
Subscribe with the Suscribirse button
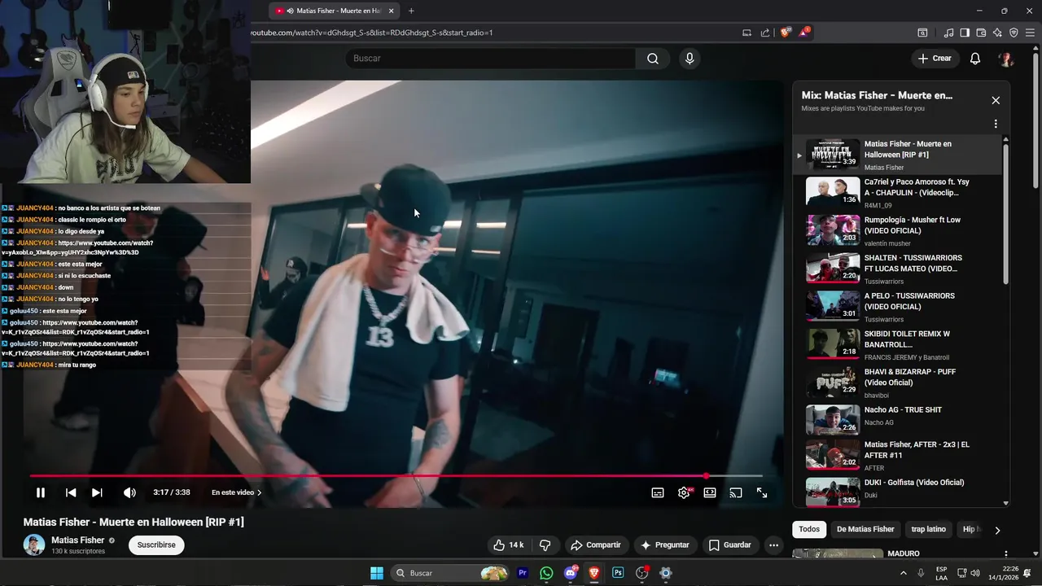(156, 544)
